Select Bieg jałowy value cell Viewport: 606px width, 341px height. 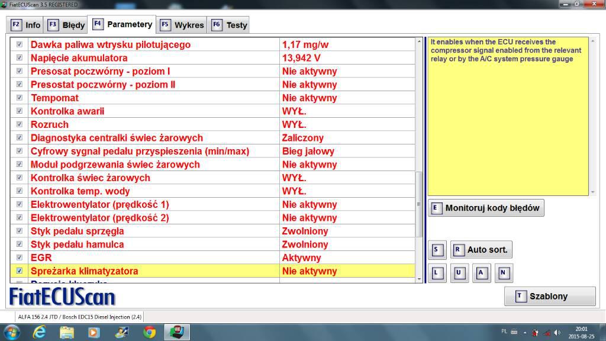[347, 151]
